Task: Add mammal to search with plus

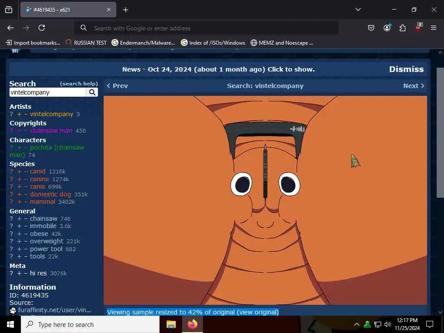Action: pos(19,202)
